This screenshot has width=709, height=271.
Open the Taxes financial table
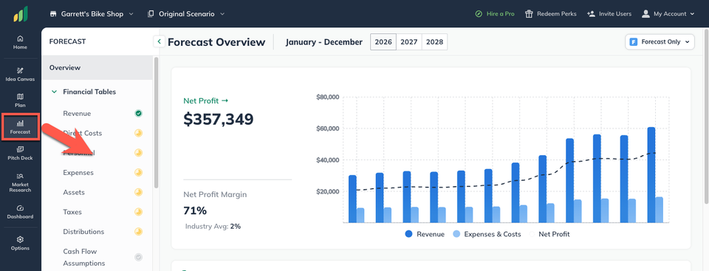click(72, 212)
